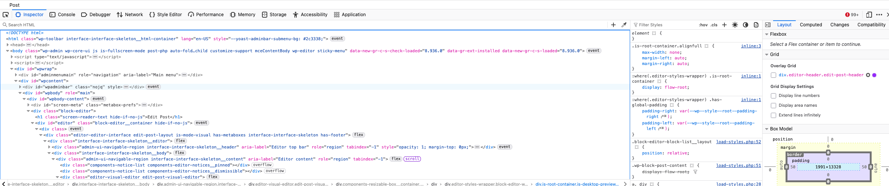Open Responsive Design Mode icon
The image size is (889, 186).
point(869,15)
